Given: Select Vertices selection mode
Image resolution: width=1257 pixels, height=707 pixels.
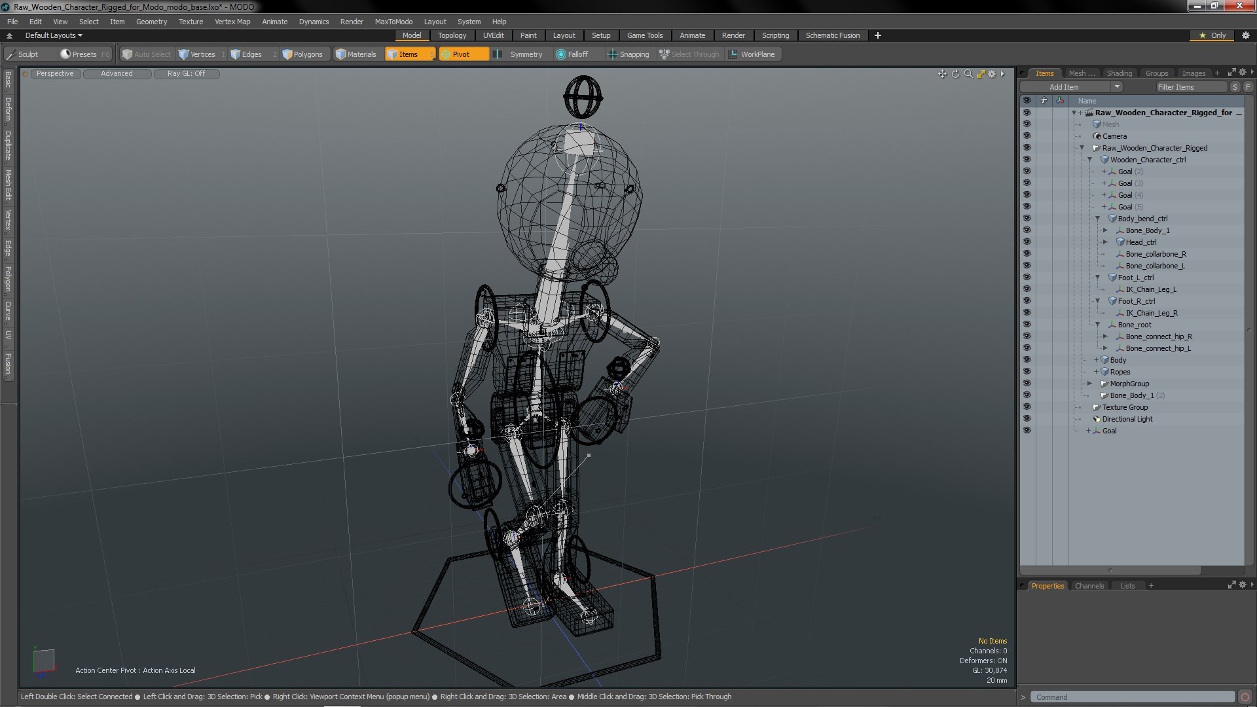Looking at the screenshot, I should (x=197, y=54).
